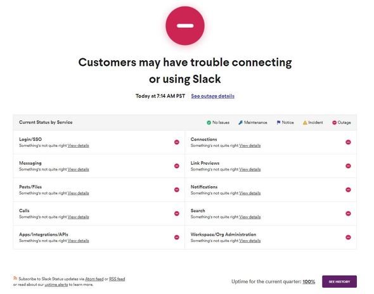Open View details under Workspace/Org Administration
The width and height of the screenshot is (374, 294).
[x=250, y=241]
